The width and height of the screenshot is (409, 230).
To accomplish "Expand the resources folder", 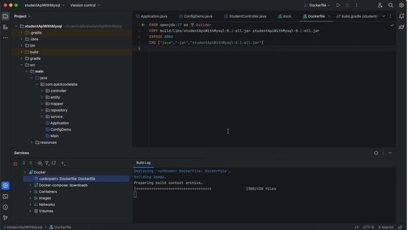I will 32,142.
